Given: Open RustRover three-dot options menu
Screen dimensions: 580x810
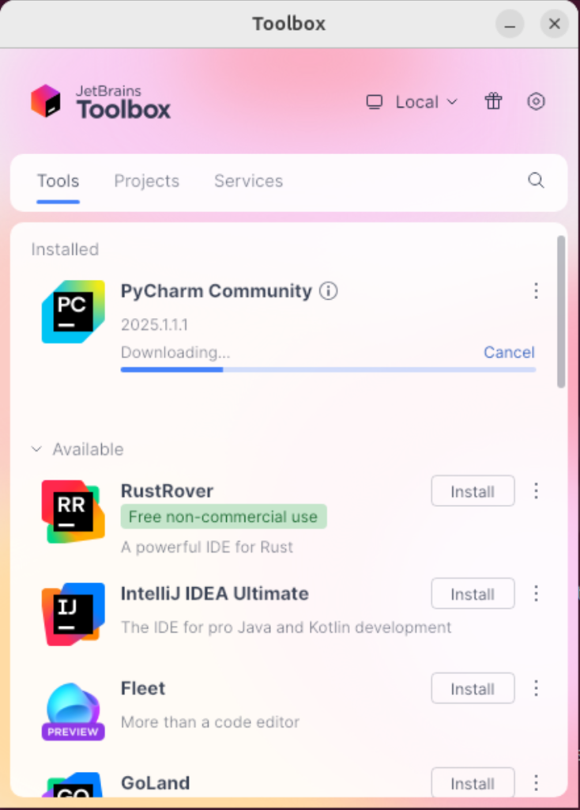Looking at the screenshot, I should [536, 490].
